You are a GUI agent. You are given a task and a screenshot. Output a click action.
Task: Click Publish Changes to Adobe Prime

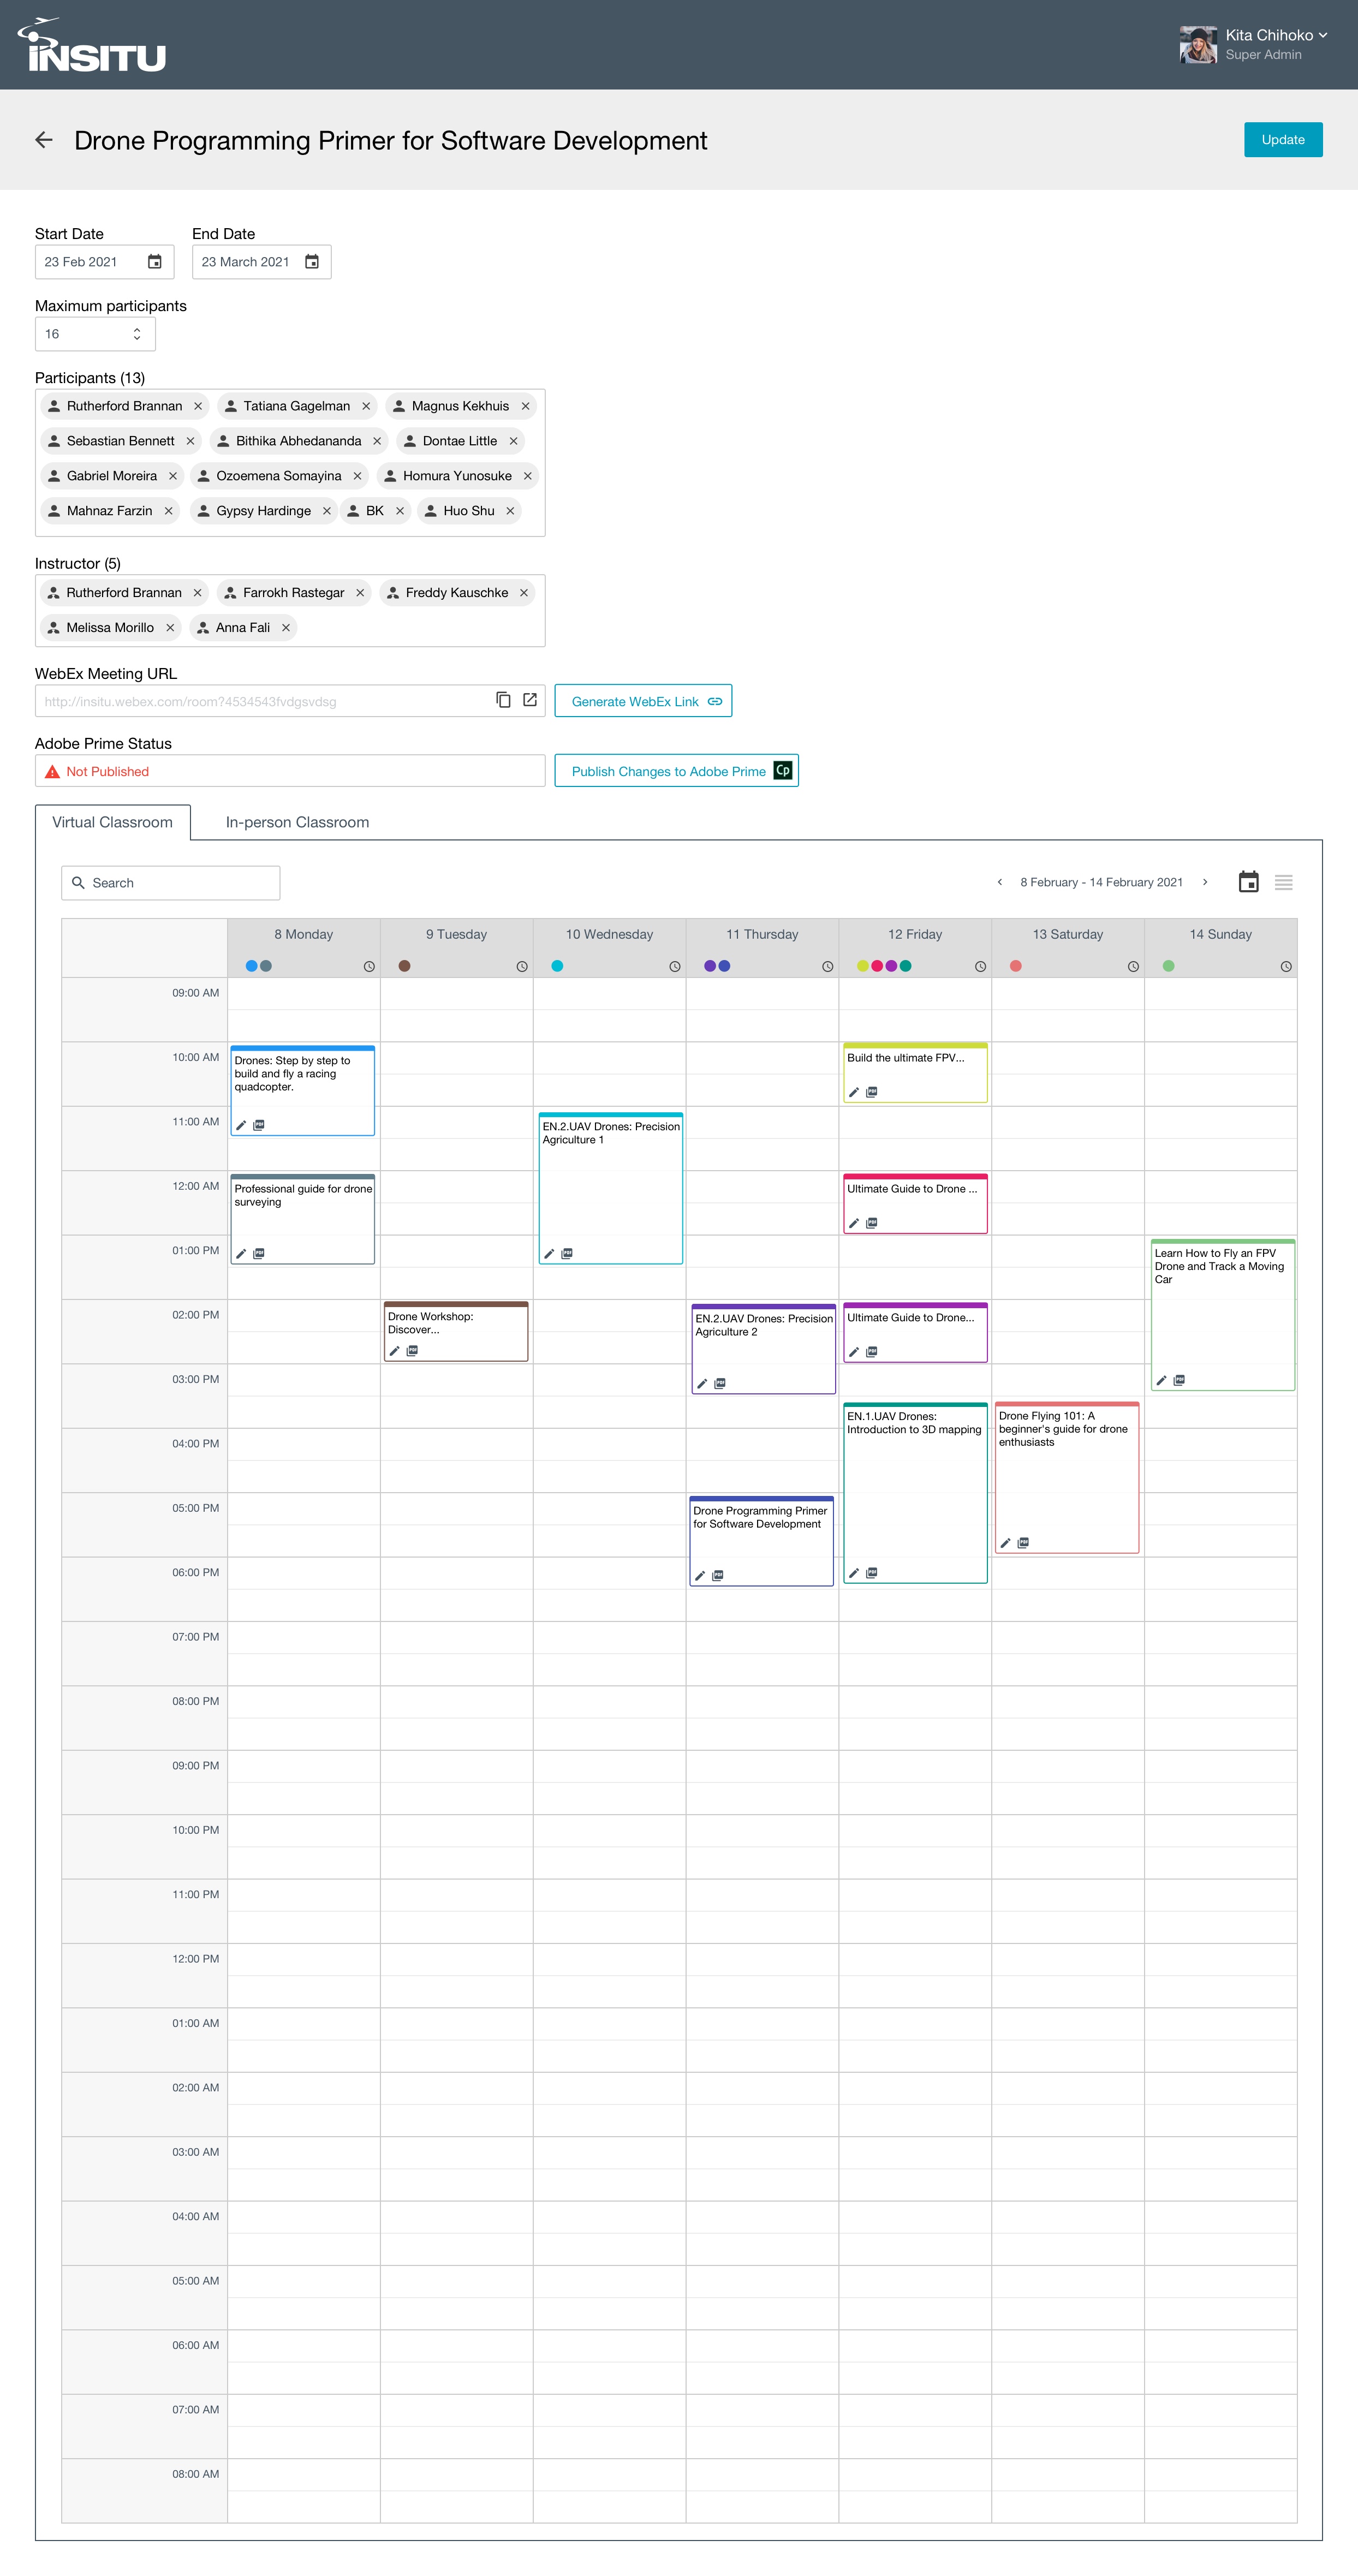coord(676,771)
